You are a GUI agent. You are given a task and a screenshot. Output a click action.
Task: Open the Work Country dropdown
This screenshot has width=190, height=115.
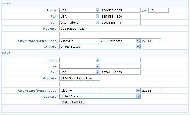click(x=100, y=47)
